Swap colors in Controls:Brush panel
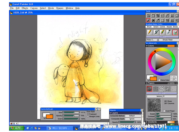Screen dimensions: 179x132 (44, 118)
